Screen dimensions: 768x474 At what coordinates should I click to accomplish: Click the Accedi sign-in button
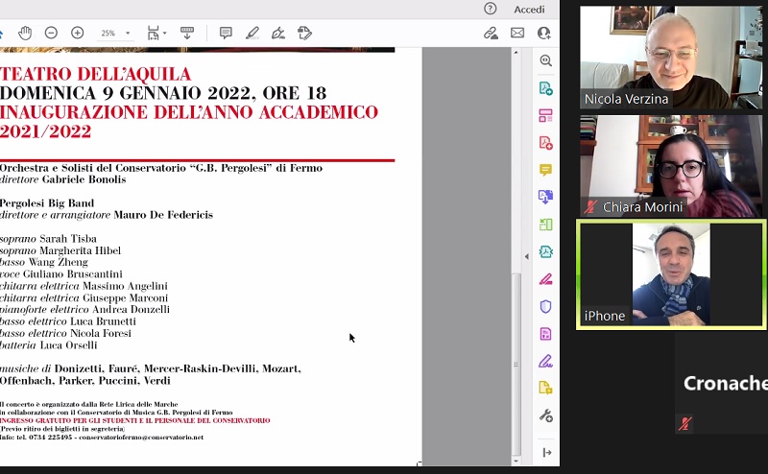(x=529, y=10)
